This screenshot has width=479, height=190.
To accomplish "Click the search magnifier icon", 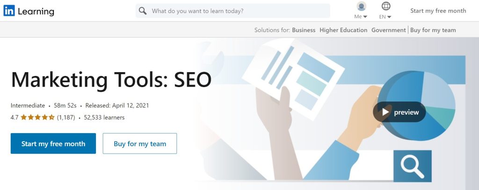I will pos(143,11).
